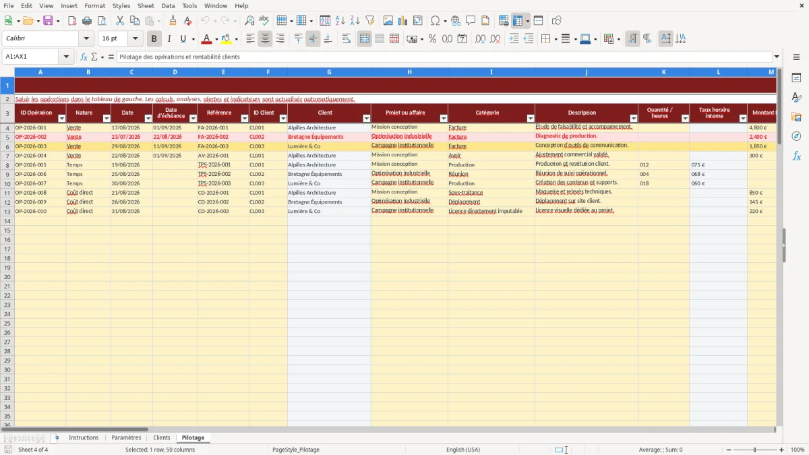Open Find and Replace
This screenshot has width=809, height=455.
(249, 21)
